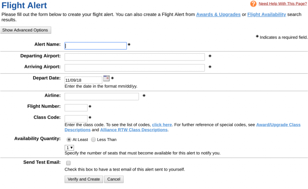Click the orange question mark help icon
Viewport: 308px width, 189px height.
point(253,4)
